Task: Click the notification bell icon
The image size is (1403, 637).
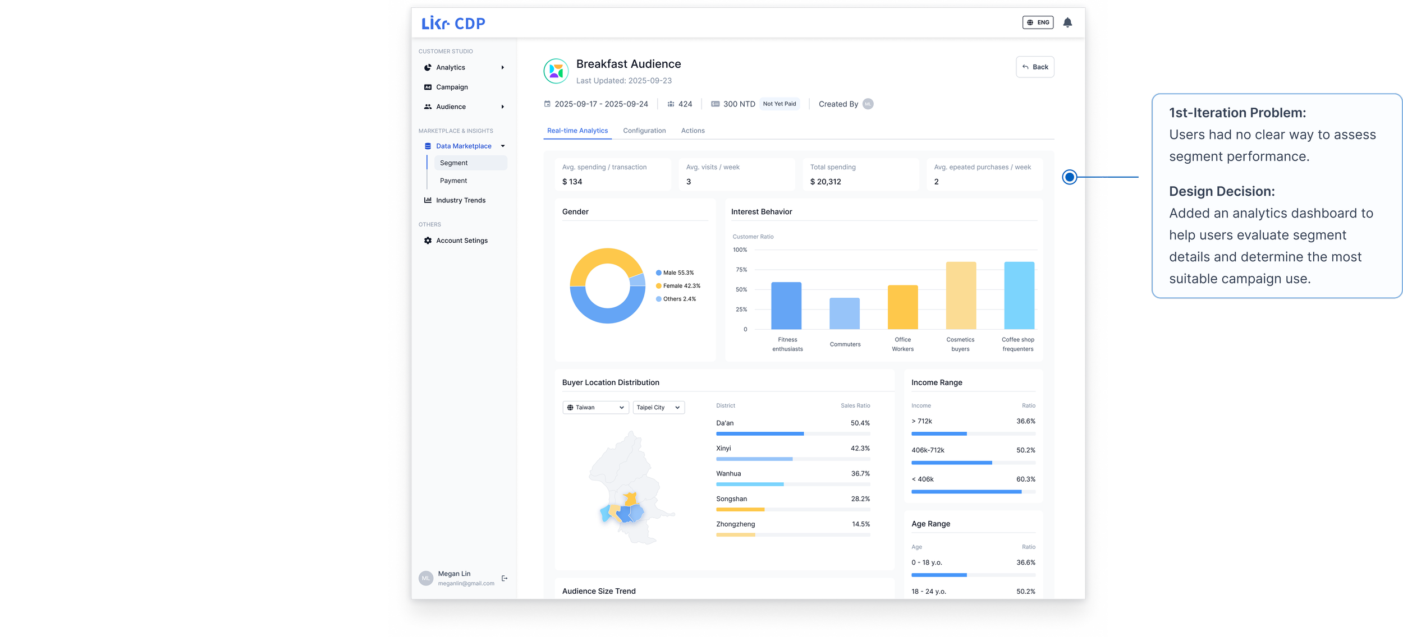Action: coord(1067,22)
